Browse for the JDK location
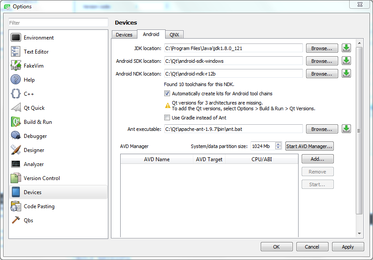This screenshot has width=373, height=260. point(322,48)
